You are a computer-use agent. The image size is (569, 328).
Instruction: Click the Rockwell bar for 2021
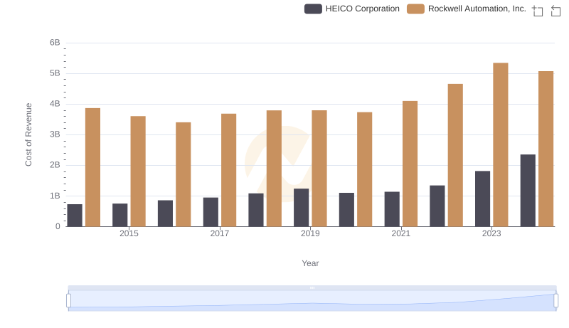[410, 164]
